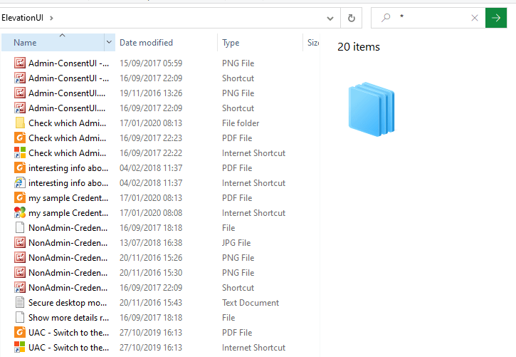Click the File folder type cell
The image size is (516, 357).
[x=241, y=123]
